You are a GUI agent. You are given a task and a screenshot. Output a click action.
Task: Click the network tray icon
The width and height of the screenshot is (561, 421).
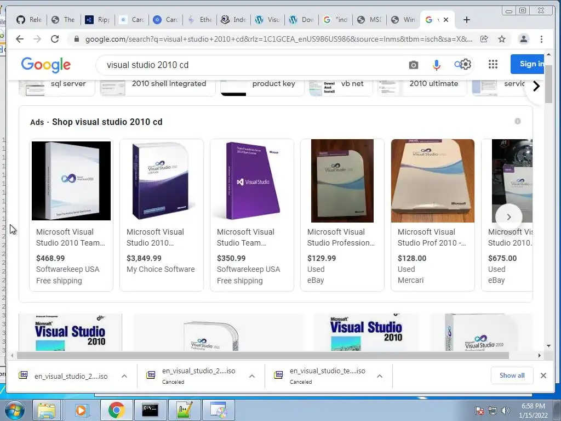(493, 411)
